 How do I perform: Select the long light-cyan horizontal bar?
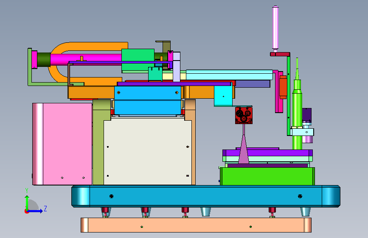pyautogui.click(x=229, y=75)
